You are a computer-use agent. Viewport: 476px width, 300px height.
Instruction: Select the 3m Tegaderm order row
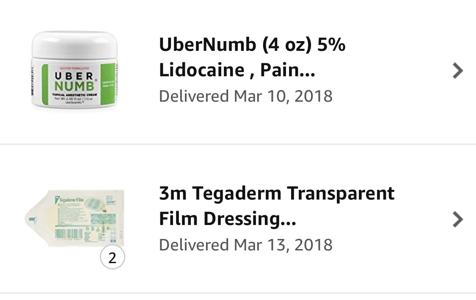(x=238, y=219)
